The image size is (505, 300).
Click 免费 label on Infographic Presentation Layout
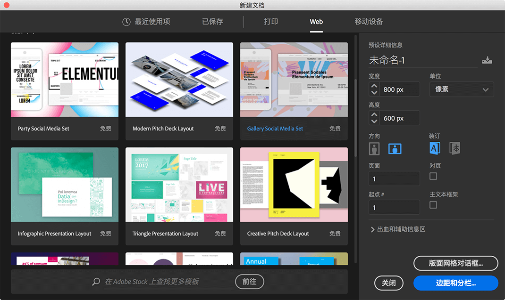106,234
